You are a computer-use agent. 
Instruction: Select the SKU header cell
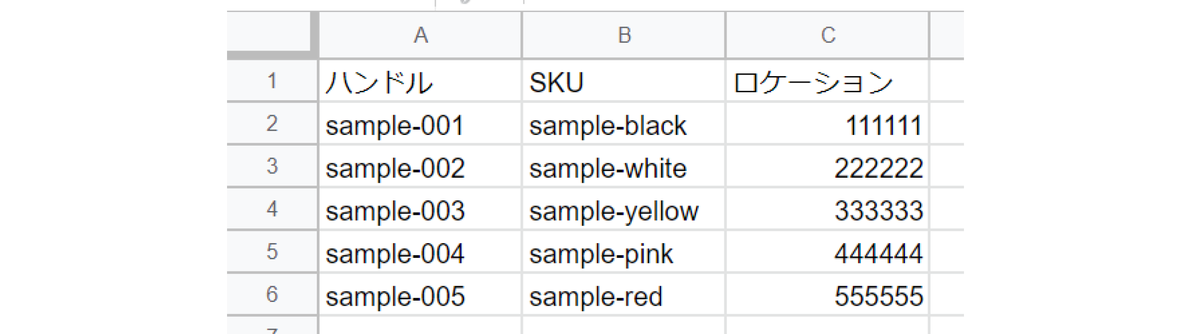(623, 82)
